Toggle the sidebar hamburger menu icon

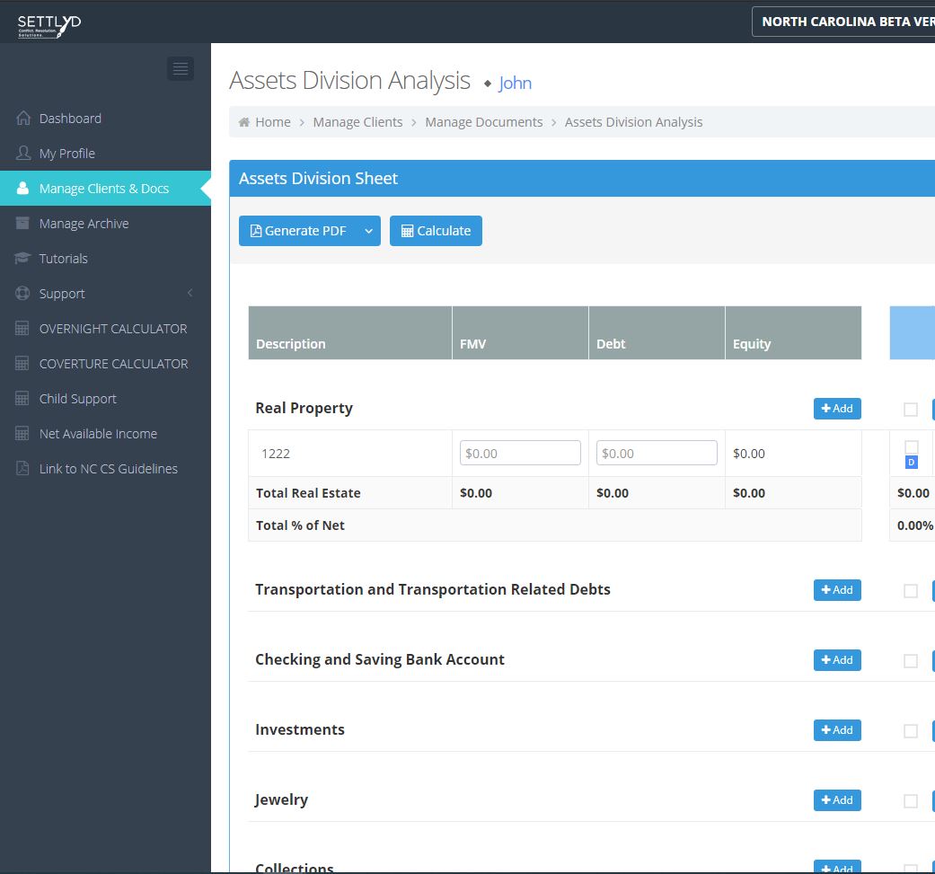point(181,68)
